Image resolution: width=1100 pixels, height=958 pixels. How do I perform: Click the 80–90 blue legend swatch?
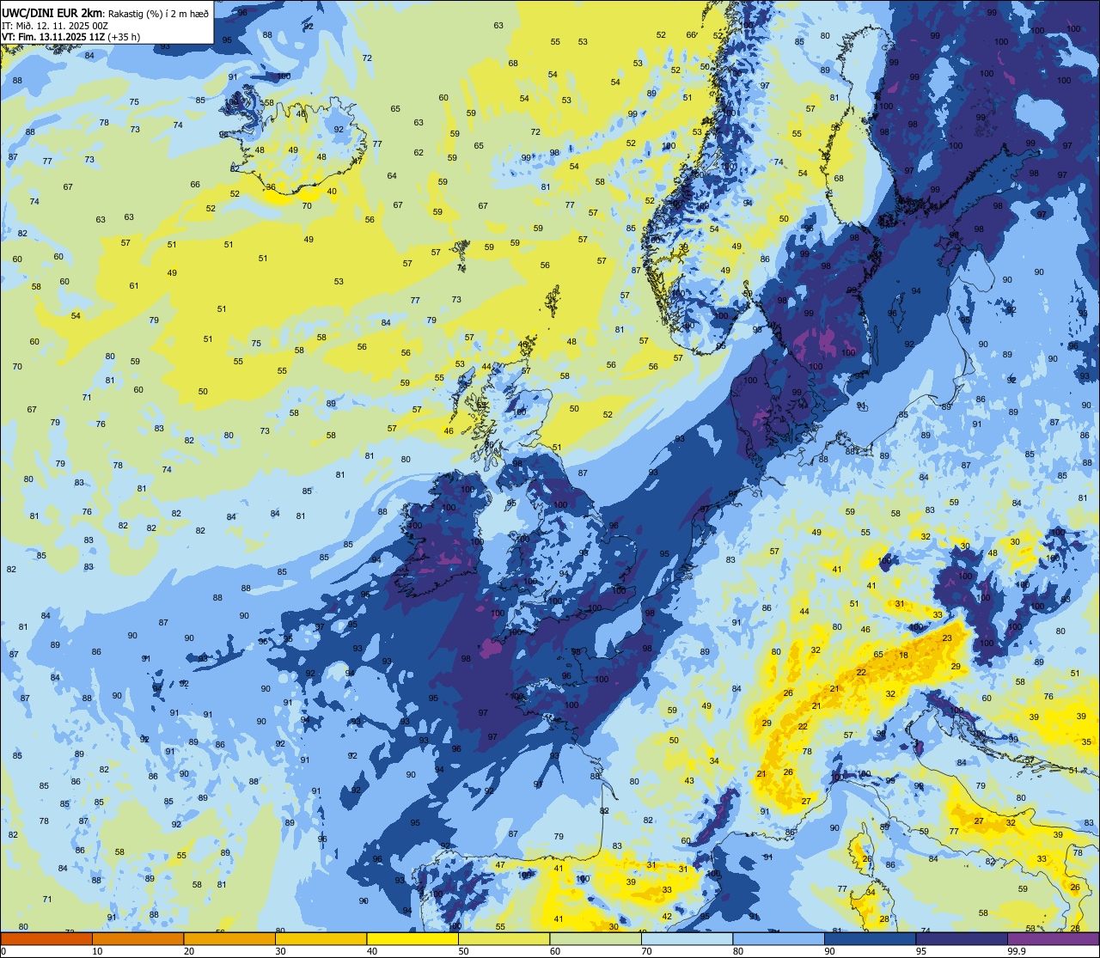[779, 939]
